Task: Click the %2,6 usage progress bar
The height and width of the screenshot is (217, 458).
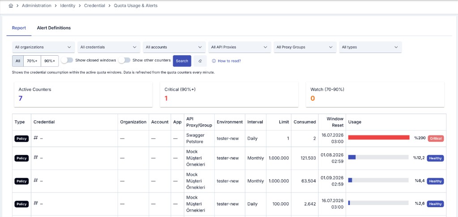Action: (x=378, y=203)
